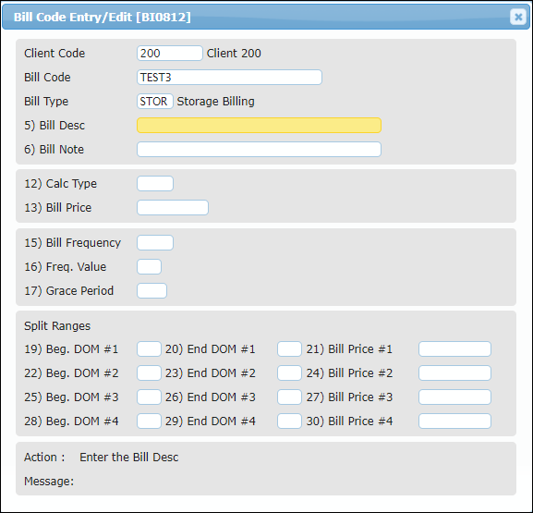This screenshot has height=513, width=533.
Task: Click the End DOM #3 field
Action: click(289, 397)
